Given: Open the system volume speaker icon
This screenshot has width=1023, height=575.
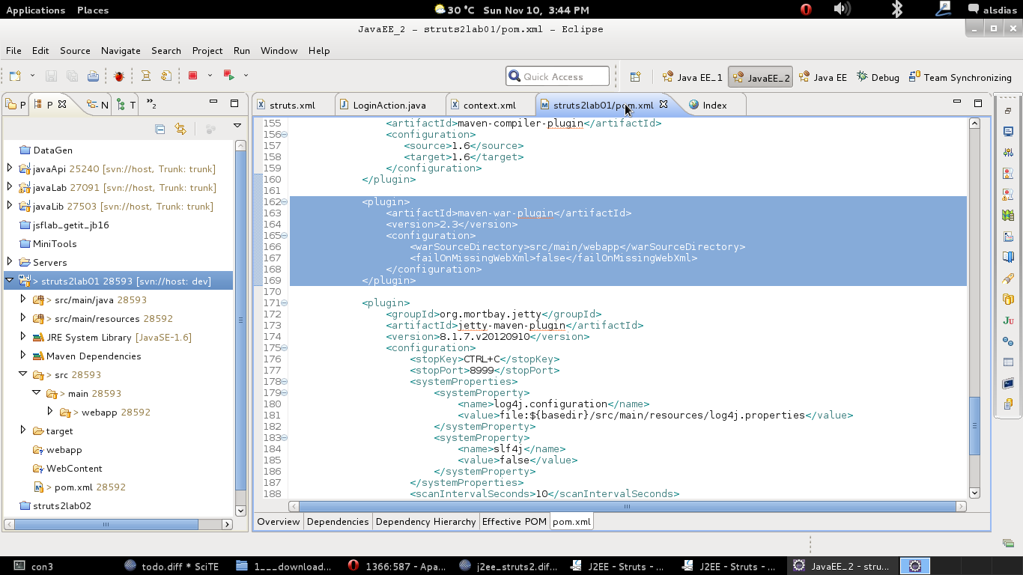Looking at the screenshot, I should tap(842, 10).
